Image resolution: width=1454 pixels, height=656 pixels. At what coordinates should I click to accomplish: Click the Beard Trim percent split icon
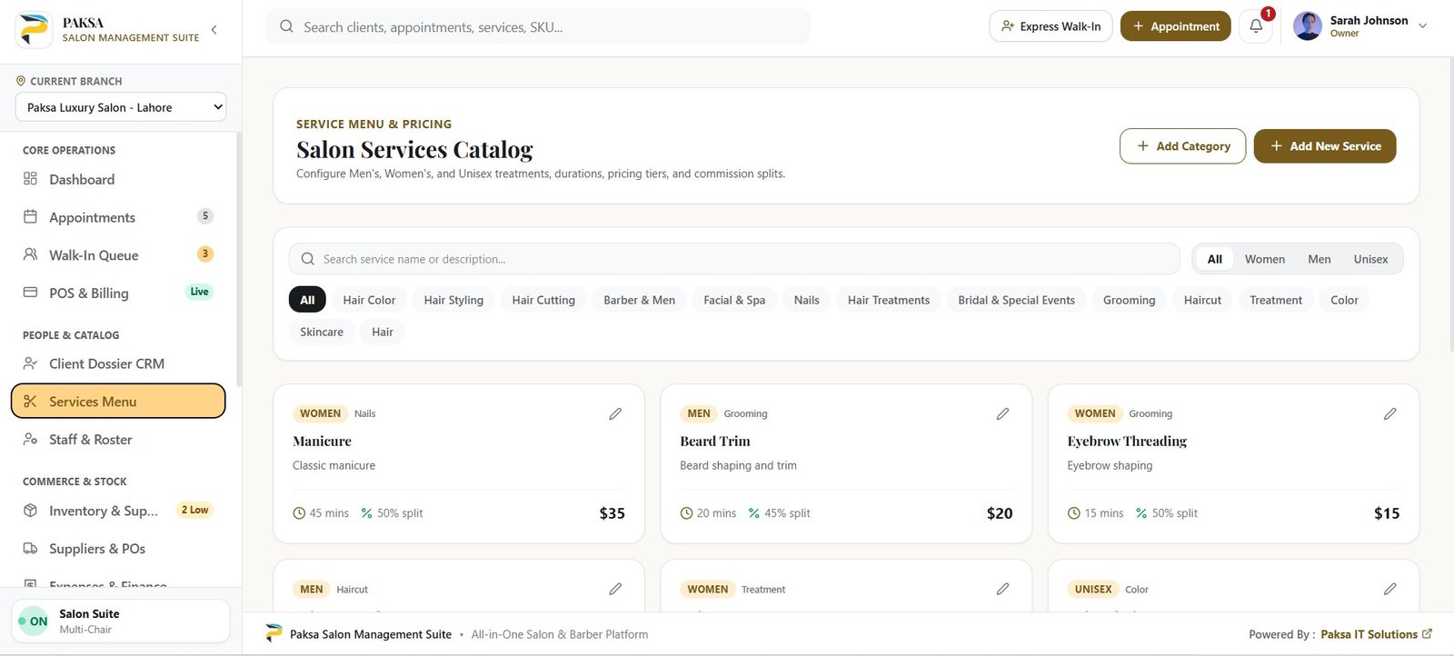click(754, 513)
